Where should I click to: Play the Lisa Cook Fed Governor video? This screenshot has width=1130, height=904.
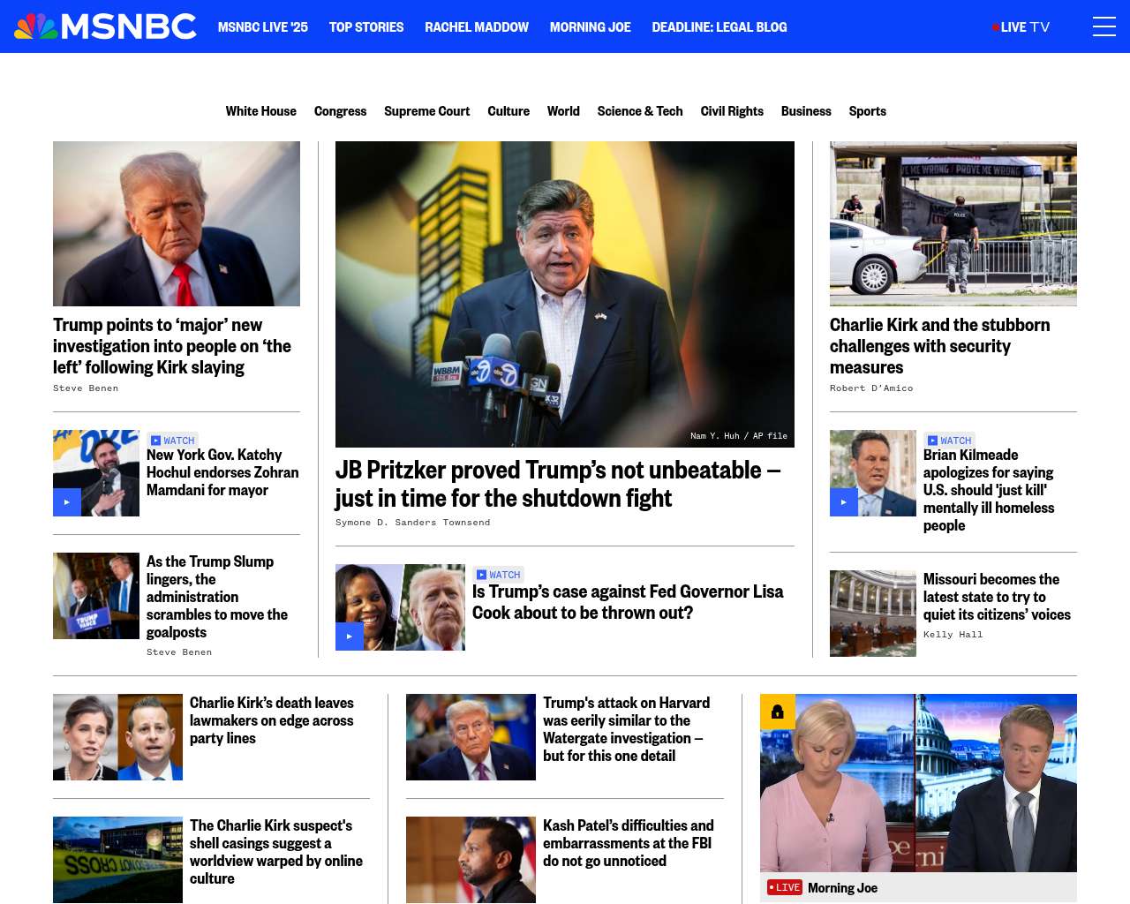tap(350, 637)
